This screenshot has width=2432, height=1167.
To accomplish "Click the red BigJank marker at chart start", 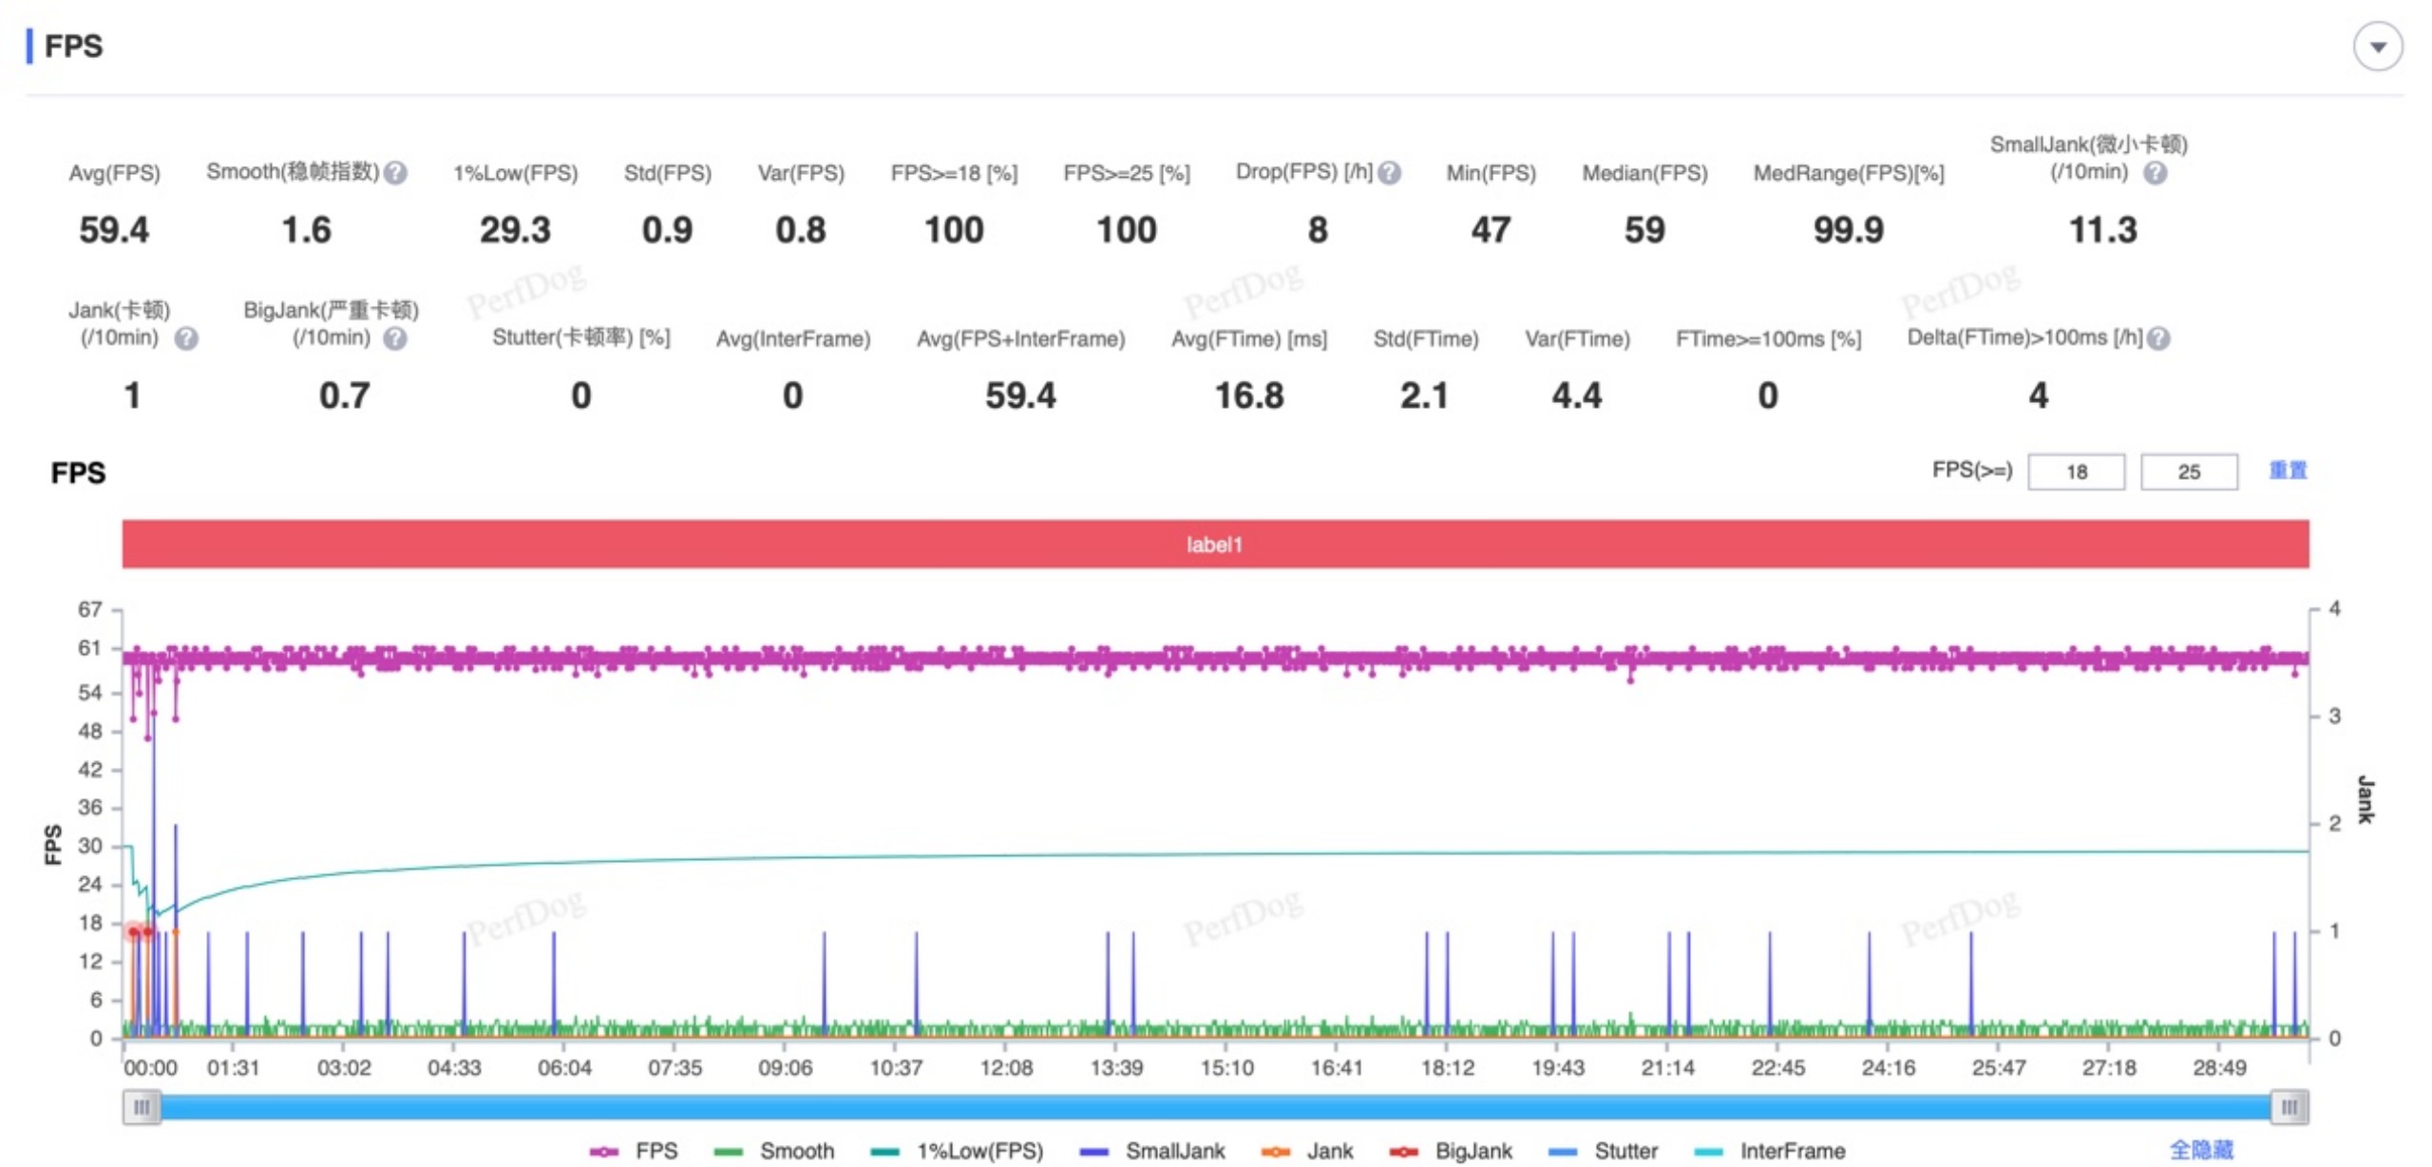I will point(134,931).
